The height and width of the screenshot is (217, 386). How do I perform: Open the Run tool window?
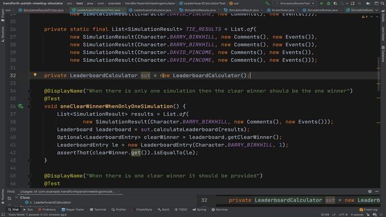(x=28, y=210)
